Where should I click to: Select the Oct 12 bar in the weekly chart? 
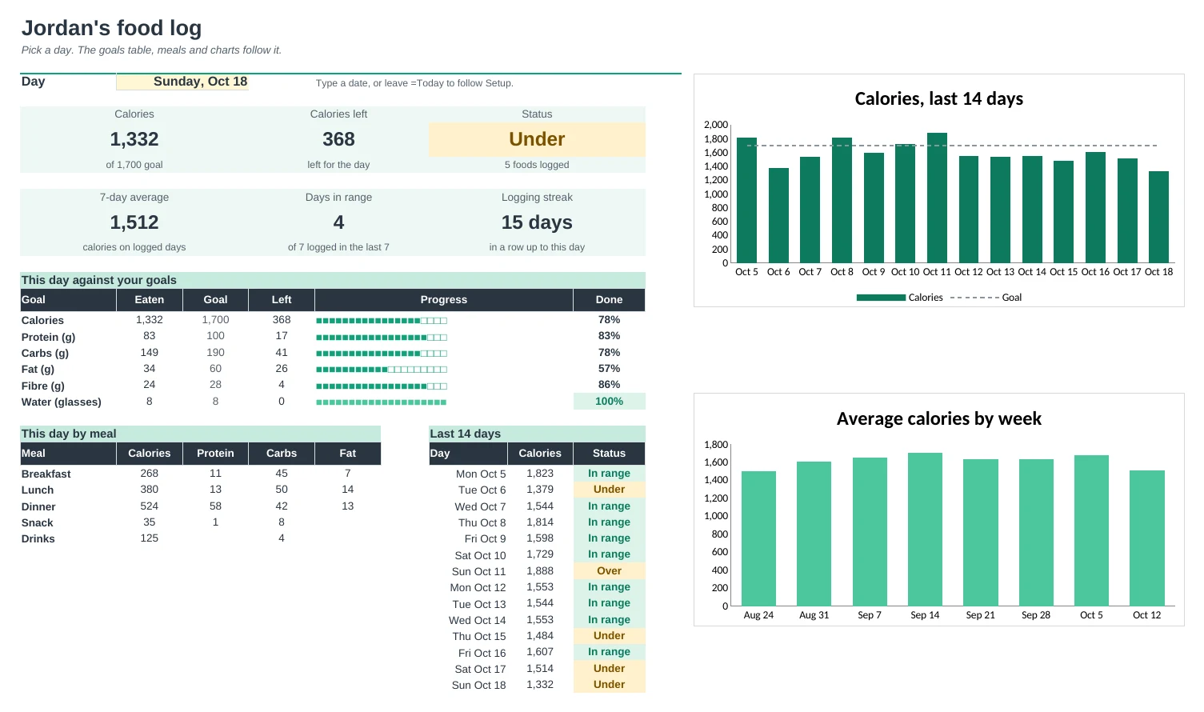coord(1147,538)
